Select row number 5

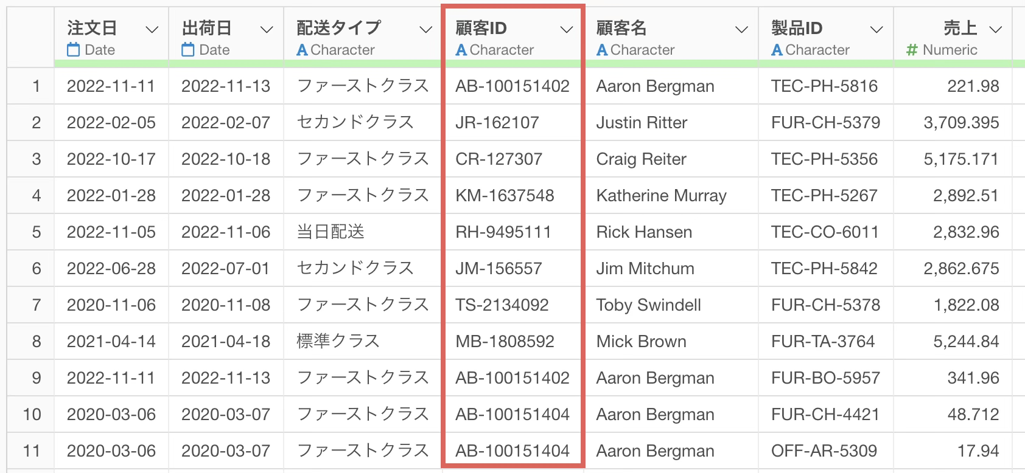36,232
